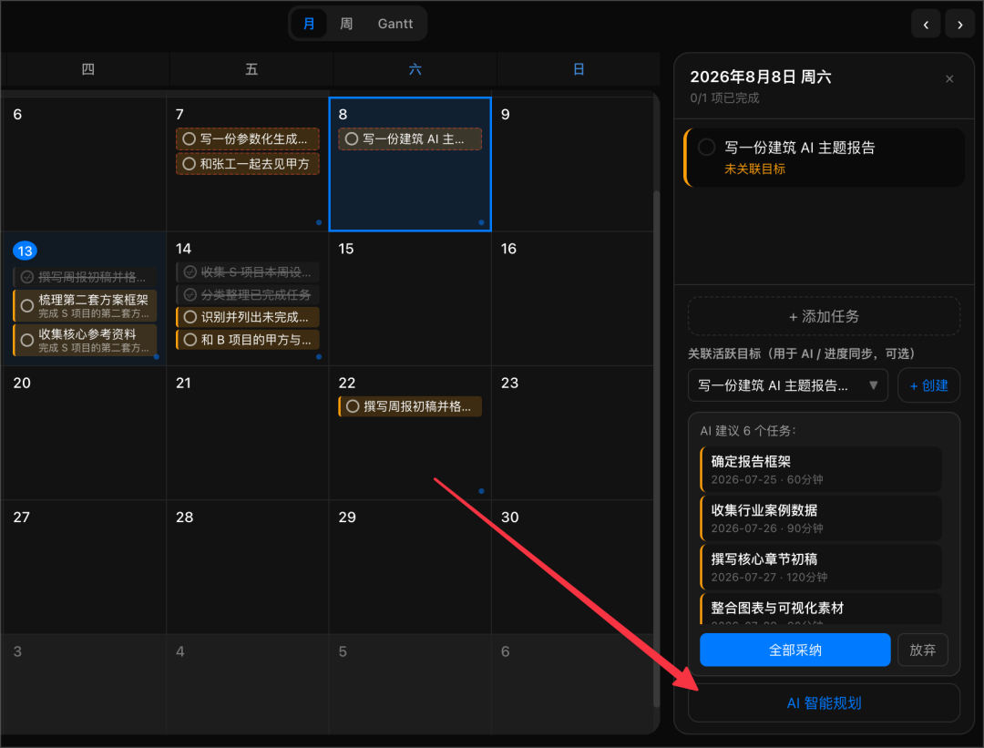The width and height of the screenshot is (984, 748).
Task: Toggle completion of 和张工一起去见甲方 task
Action: 189,164
